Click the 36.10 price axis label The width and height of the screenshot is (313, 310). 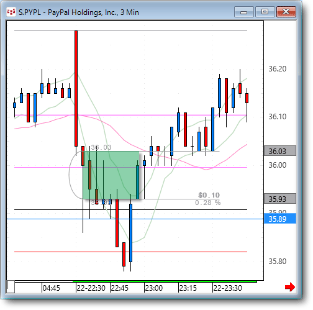278,117
